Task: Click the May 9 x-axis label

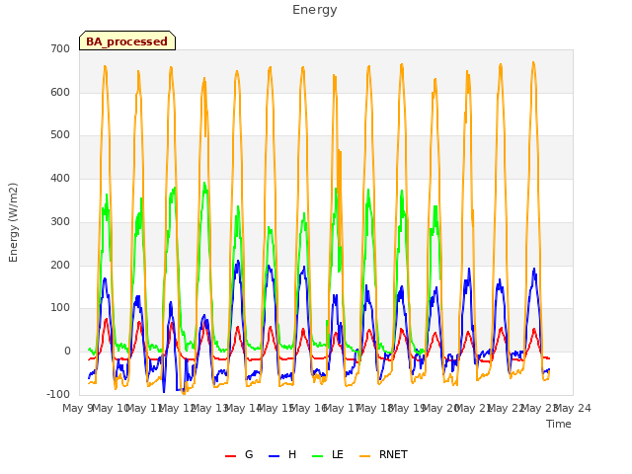Action: point(77,408)
